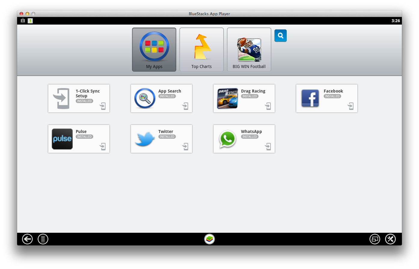Click the corner arrow icon on Pulse card
The width and height of the screenshot is (419, 269).
tap(103, 146)
